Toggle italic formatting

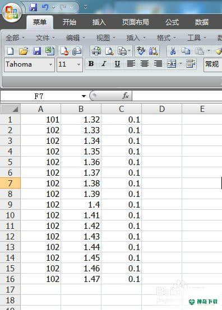pos(104,64)
